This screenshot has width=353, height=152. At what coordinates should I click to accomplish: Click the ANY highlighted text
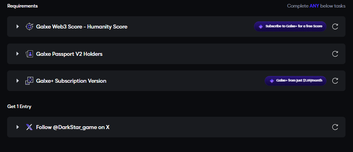[x=314, y=6]
